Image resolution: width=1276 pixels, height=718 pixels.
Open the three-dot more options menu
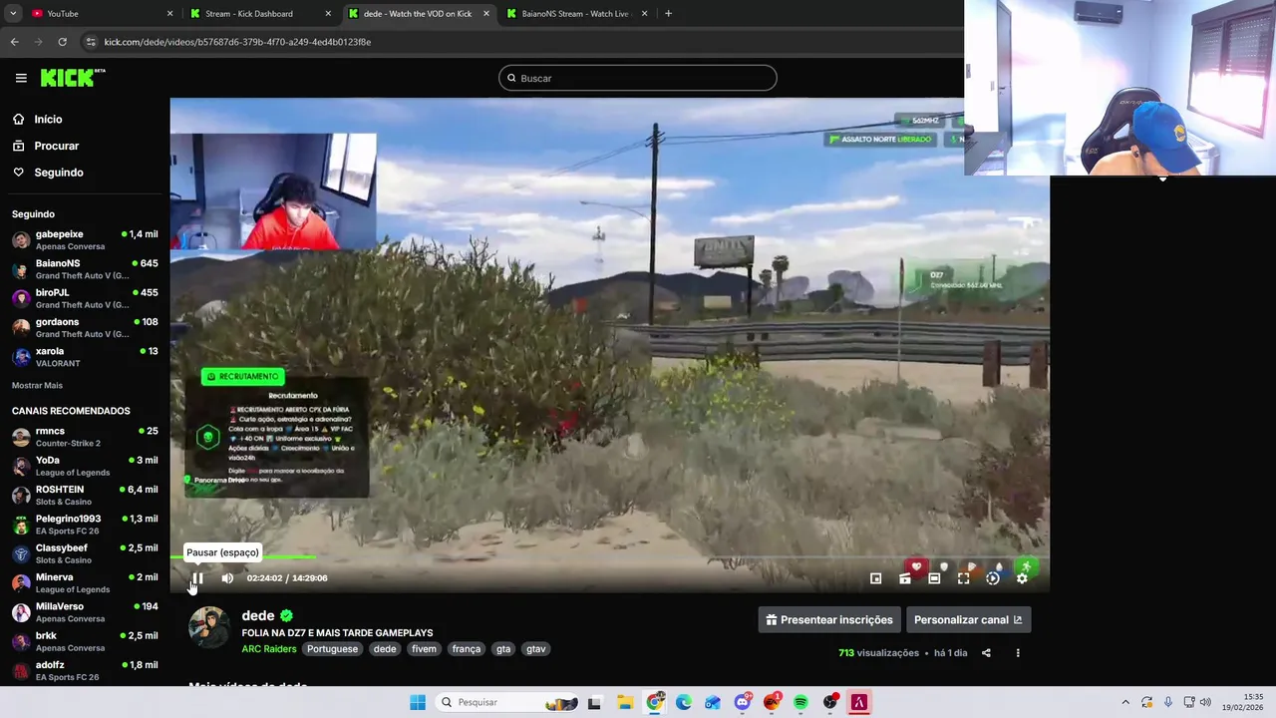point(1018,653)
